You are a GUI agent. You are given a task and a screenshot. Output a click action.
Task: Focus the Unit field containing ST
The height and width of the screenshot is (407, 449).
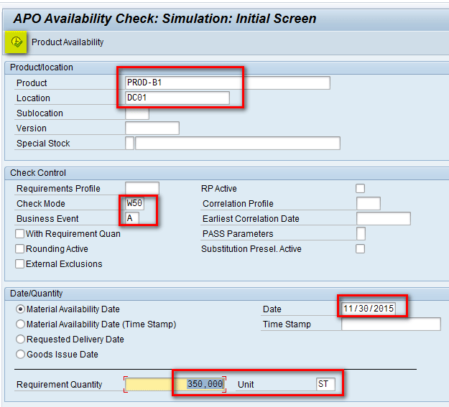(x=325, y=385)
